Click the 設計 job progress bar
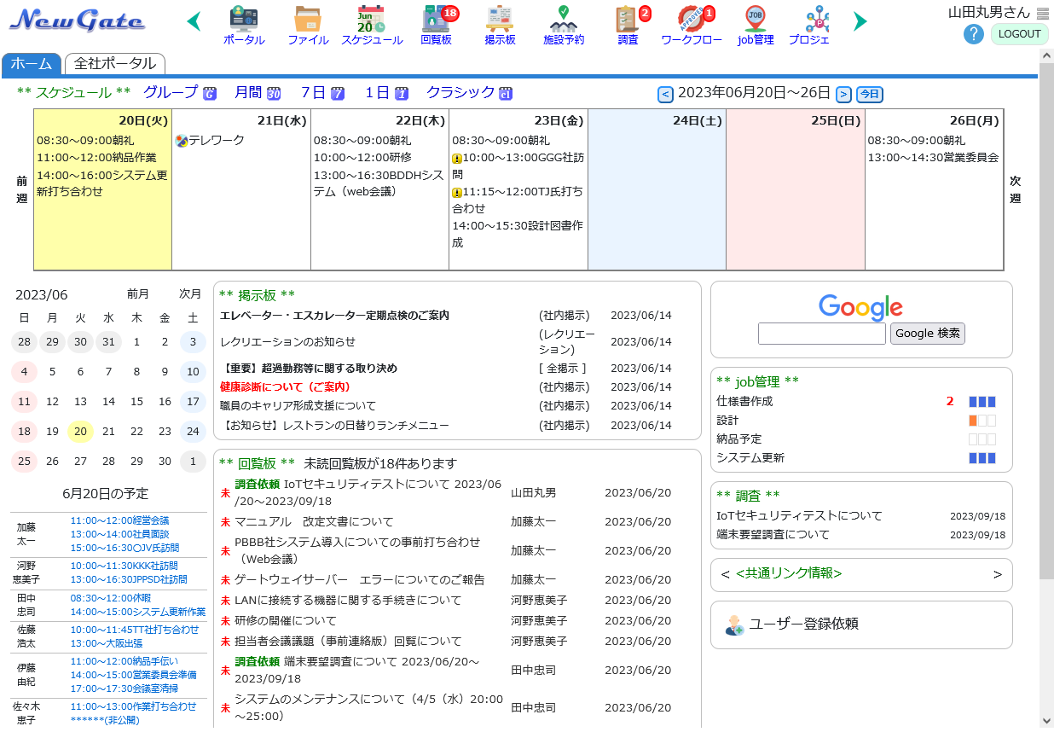The width and height of the screenshot is (1054, 732). pyautogui.click(x=982, y=421)
